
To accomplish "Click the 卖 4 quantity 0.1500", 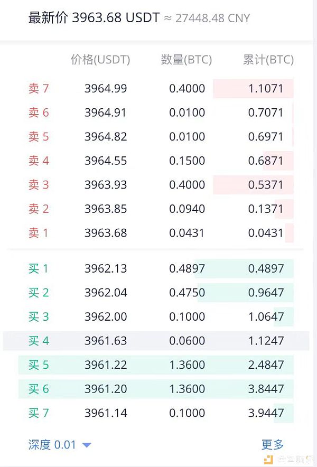I will [x=187, y=161].
